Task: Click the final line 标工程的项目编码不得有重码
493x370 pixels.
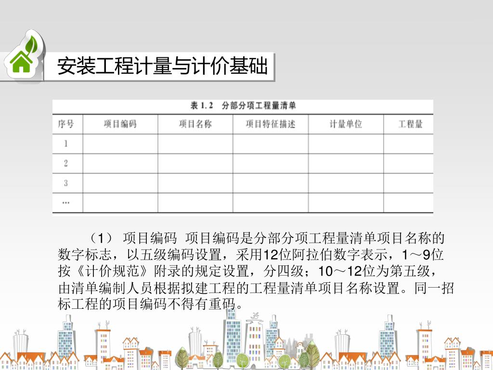Action: tap(150, 304)
